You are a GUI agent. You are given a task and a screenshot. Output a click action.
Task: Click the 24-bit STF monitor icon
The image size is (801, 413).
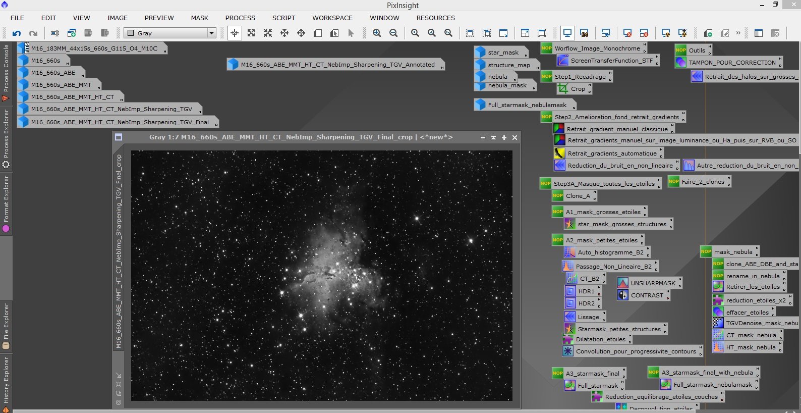[584, 33]
